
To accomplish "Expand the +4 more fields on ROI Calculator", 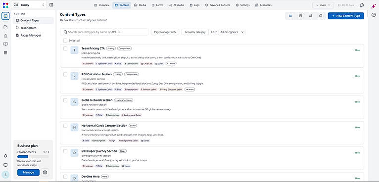I will 189,90.
